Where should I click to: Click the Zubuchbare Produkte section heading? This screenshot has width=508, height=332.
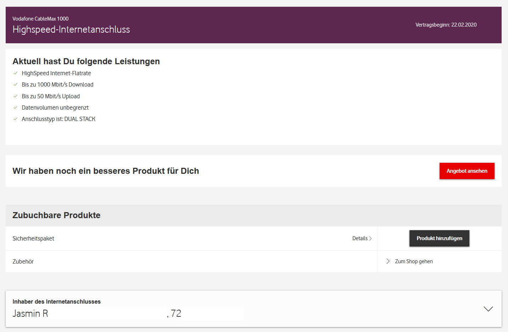pos(56,215)
